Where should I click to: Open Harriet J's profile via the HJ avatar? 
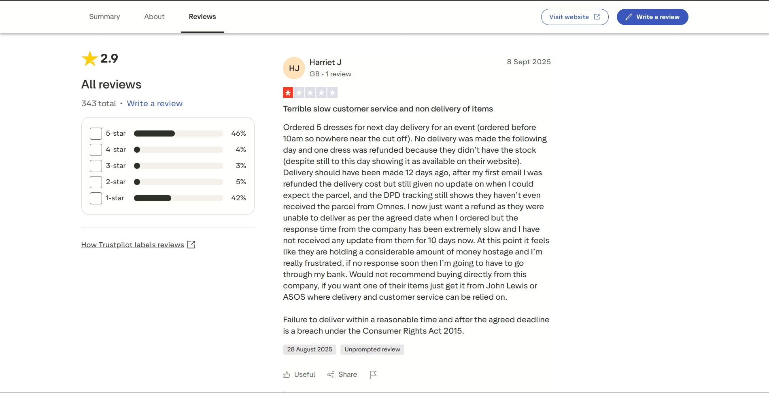click(x=294, y=68)
